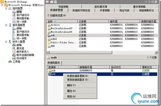This screenshot has height=106, width=161.
Task: Click the 邮箱 icon under 收件人配置
Action: click(x=14, y=45)
